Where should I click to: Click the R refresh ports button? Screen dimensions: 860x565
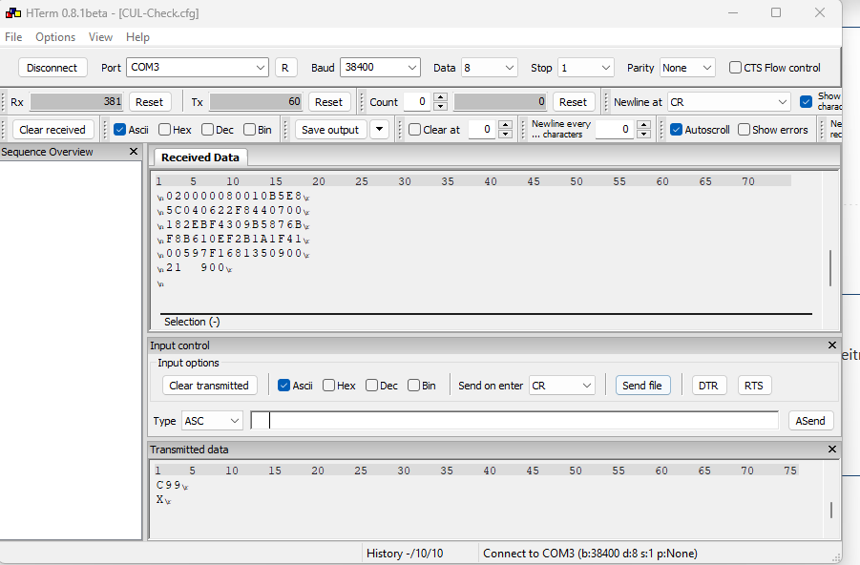click(285, 68)
